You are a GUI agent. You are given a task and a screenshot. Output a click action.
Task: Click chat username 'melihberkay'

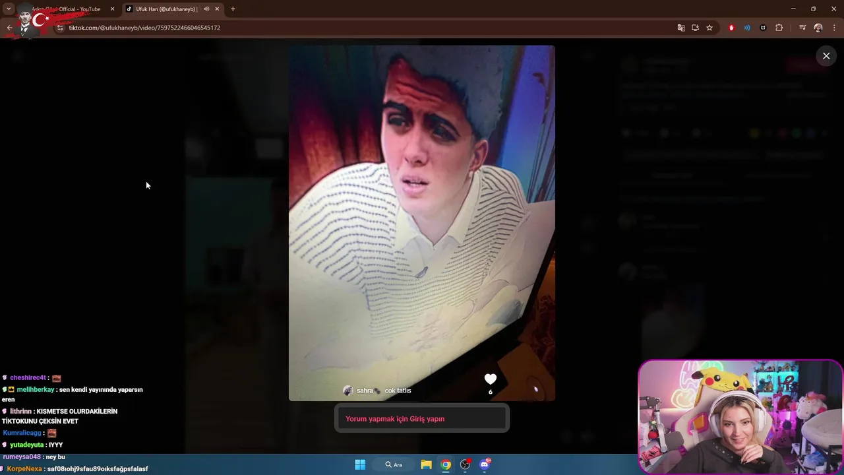(x=36, y=390)
